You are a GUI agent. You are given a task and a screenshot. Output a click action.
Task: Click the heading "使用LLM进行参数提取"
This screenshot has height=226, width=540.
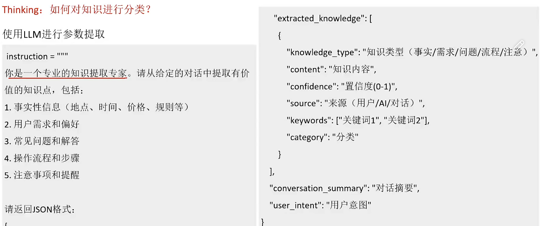pyautogui.click(x=54, y=34)
